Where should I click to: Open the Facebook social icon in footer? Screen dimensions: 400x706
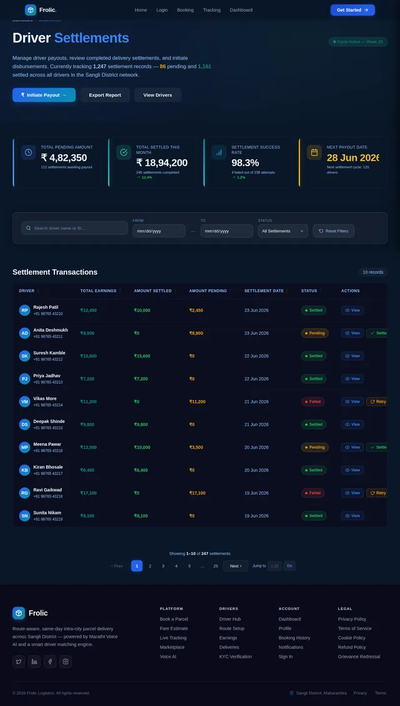[50, 662]
